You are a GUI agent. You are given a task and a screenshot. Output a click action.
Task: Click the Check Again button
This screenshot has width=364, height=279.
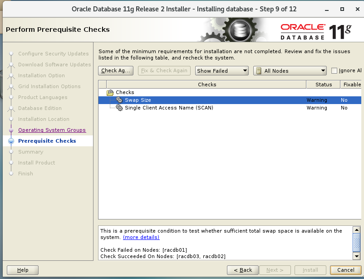point(115,70)
